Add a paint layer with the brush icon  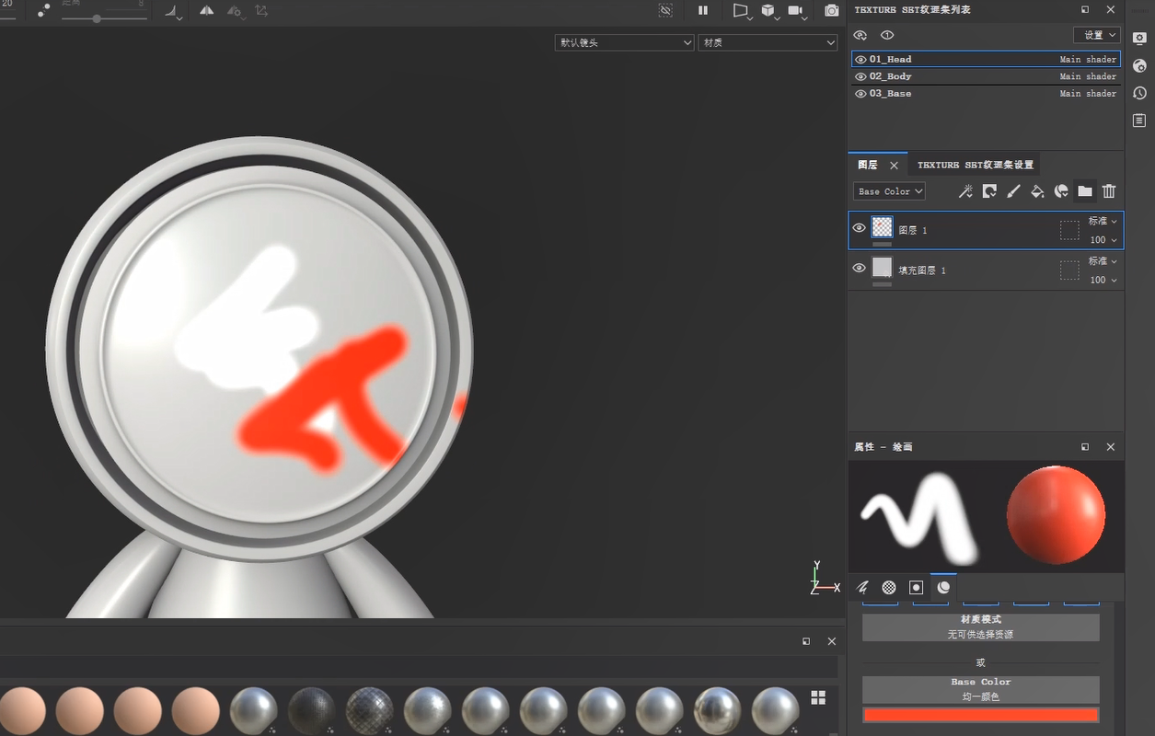pyautogui.click(x=1013, y=191)
